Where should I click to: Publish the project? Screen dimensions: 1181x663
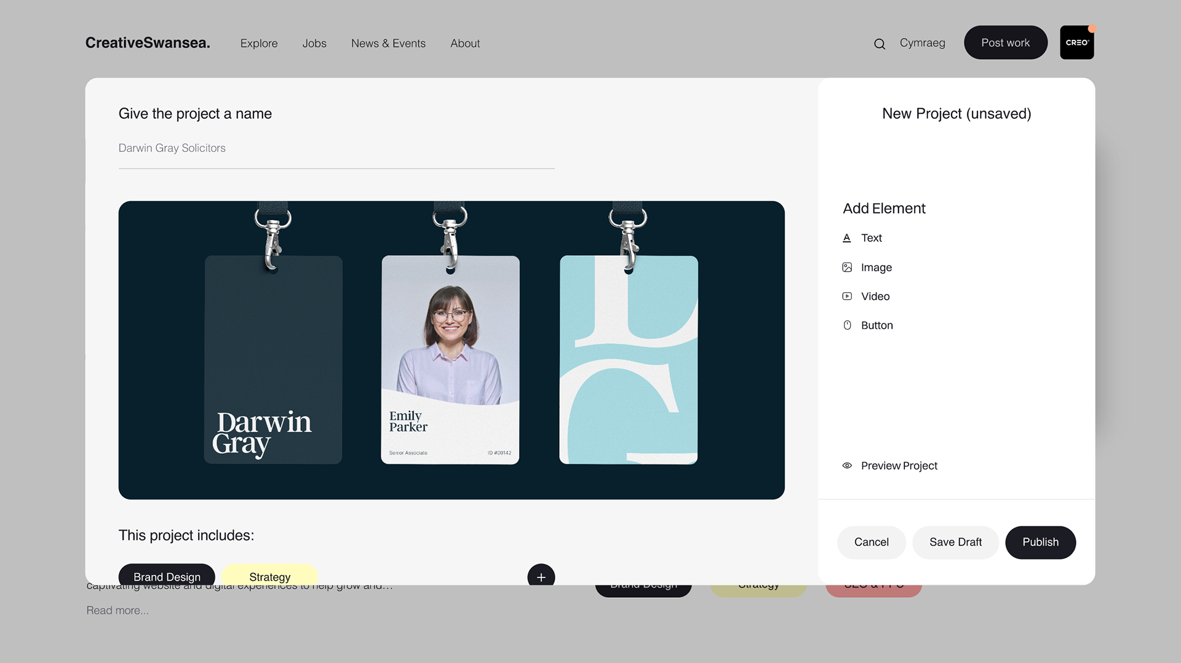pos(1040,542)
